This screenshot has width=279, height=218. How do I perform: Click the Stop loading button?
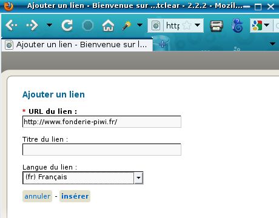click(88, 25)
